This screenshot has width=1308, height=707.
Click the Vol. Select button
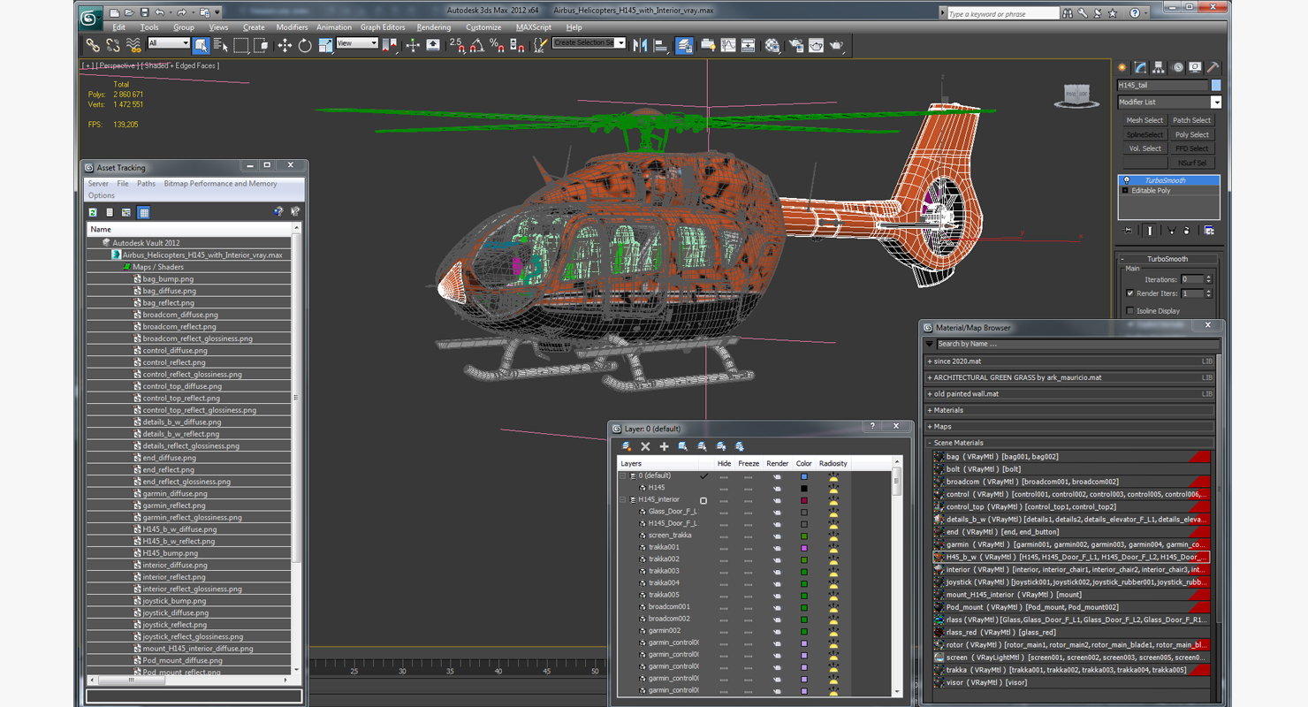1144,148
